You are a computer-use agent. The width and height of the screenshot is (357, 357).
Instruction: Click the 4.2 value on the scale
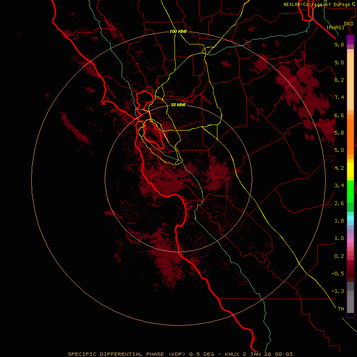pos(339,168)
